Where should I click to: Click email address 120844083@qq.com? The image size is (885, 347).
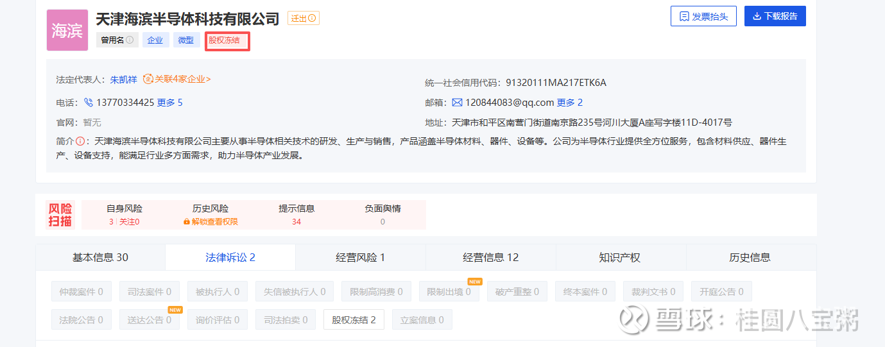(510, 103)
